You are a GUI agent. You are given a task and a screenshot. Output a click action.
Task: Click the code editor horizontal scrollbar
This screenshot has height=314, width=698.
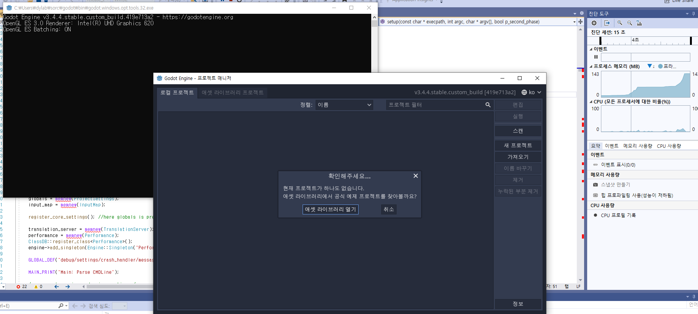pos(120,286)
